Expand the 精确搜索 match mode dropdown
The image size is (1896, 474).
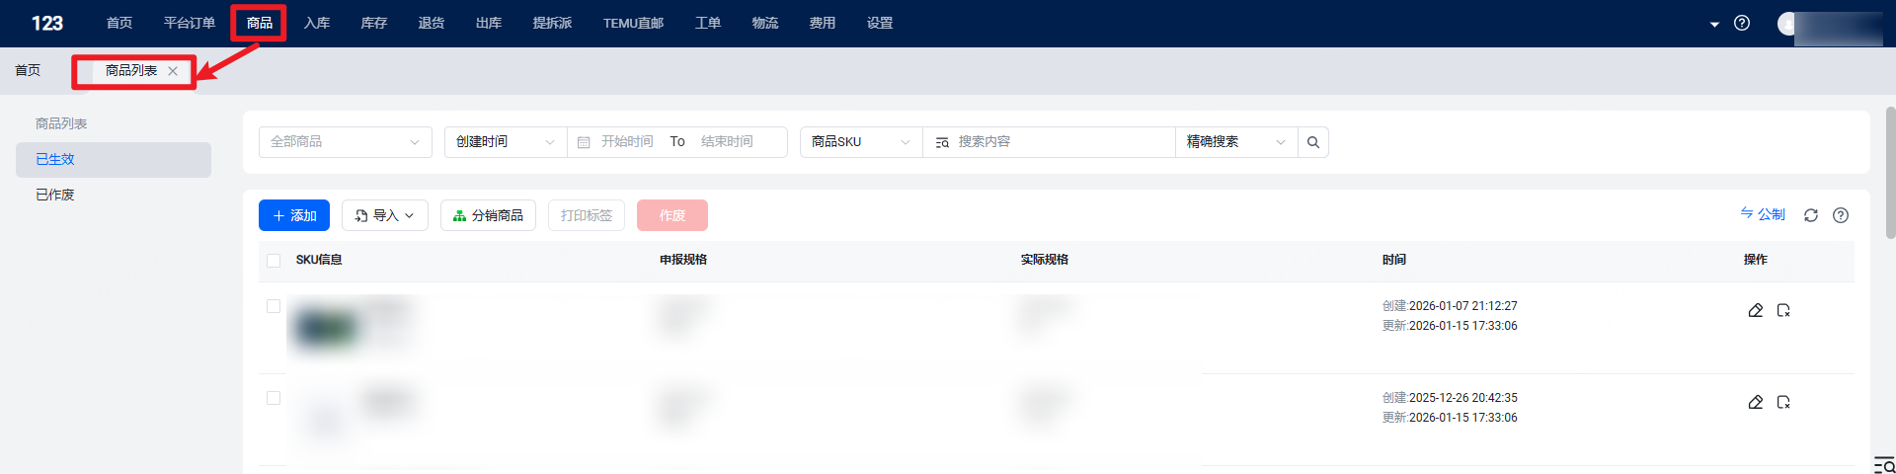coord(1235,142)
